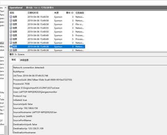This screenshot has height=135, width=167.
Task: Click info icon of the highlighted 15:49:38 row
Action: click(11, 46)
